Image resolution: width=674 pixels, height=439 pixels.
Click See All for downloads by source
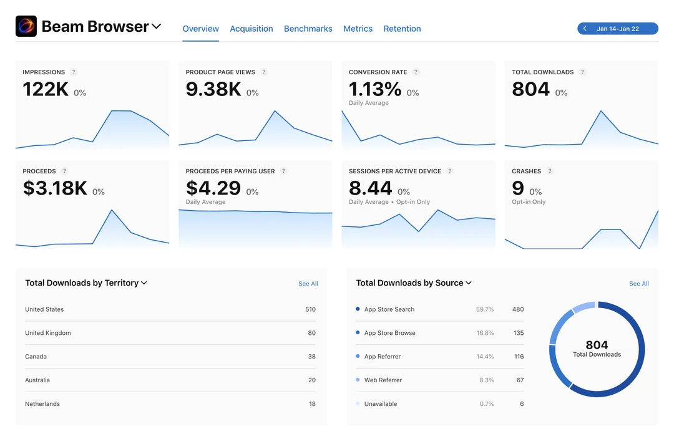click(x=639, y=284)
